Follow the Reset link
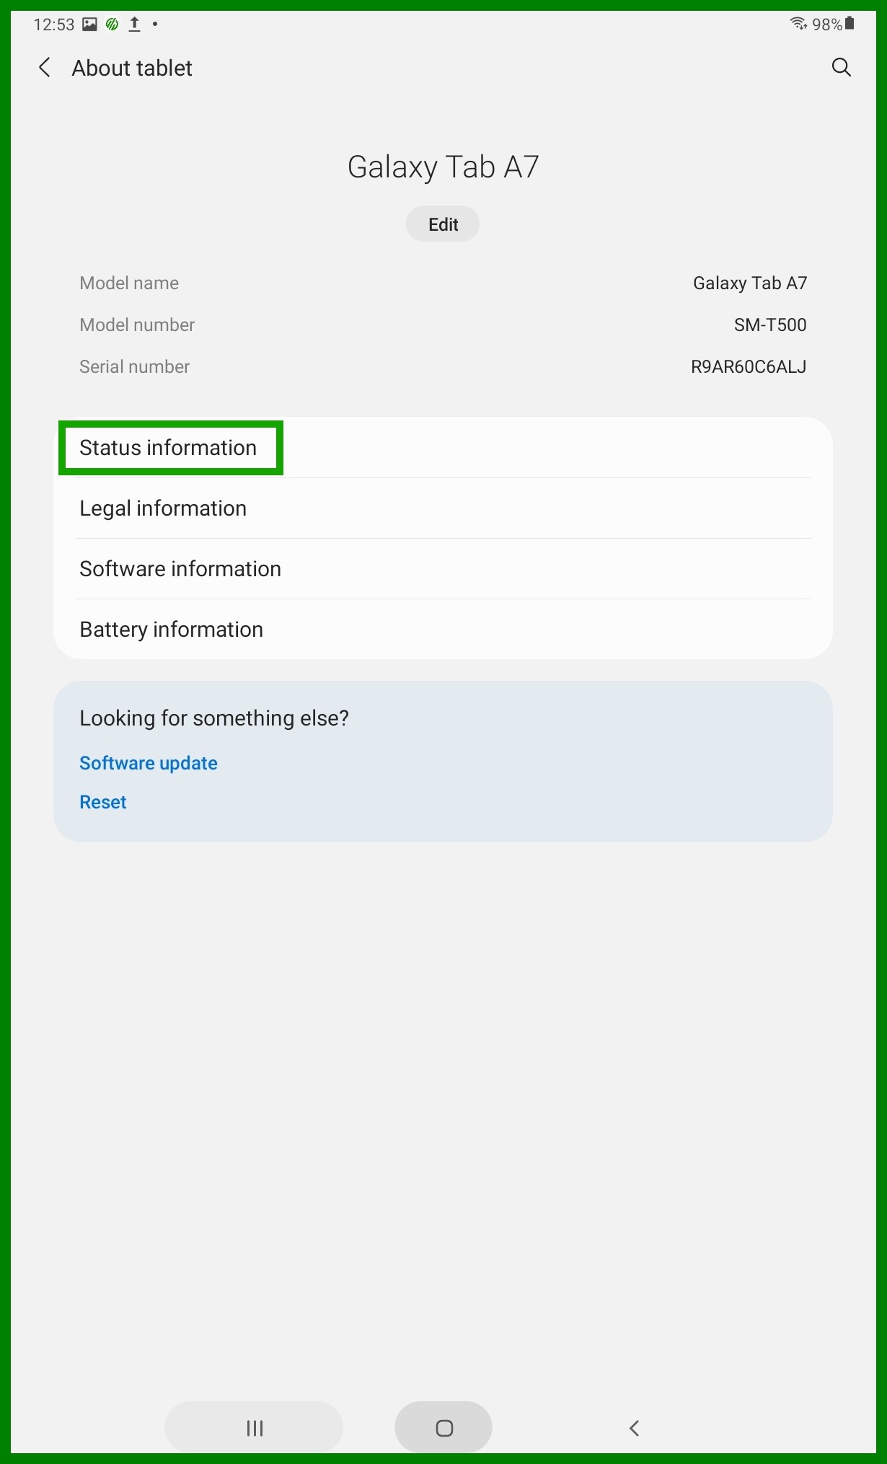This screenshot has height=1464, width=887. 103,802
